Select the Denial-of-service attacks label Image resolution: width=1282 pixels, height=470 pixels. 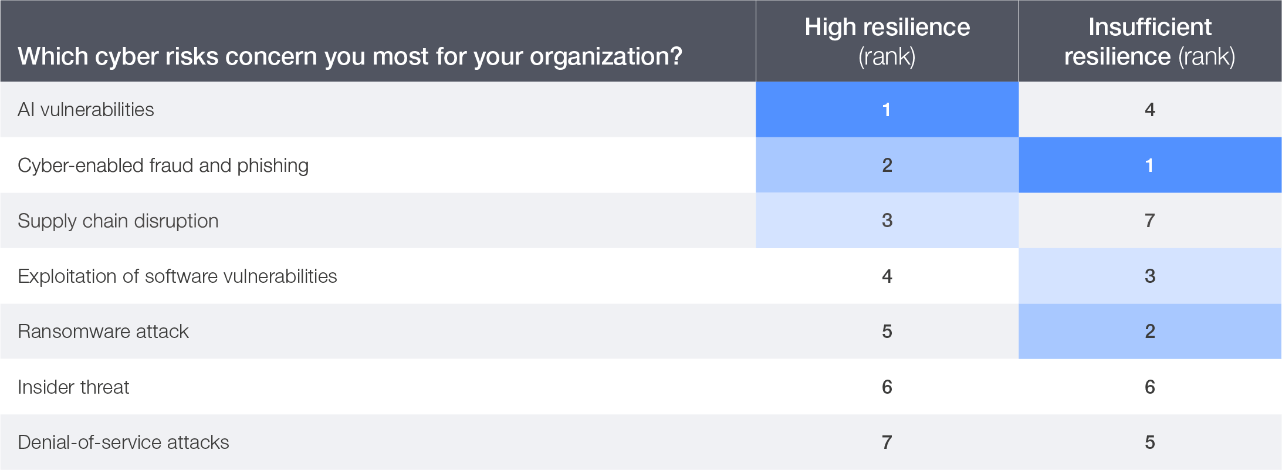123,442
